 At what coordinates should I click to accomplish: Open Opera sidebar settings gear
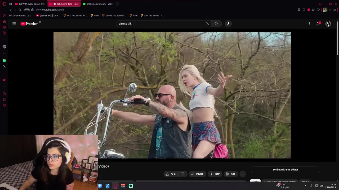tap(4, 105)
